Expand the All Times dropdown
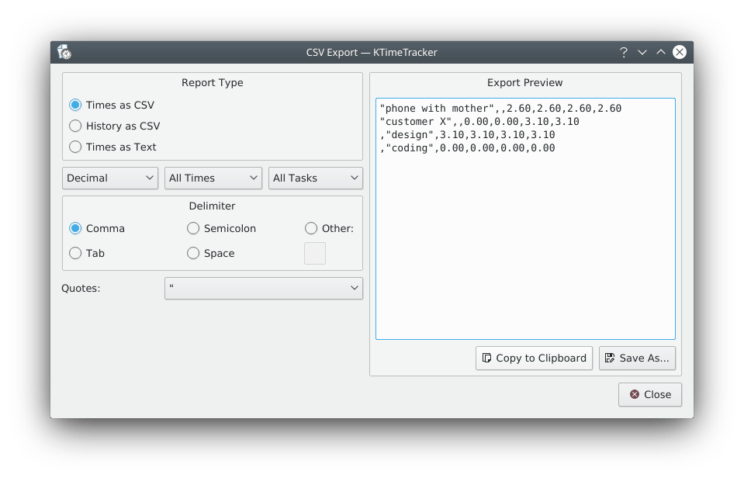The image size is (744, 478). point(213,178)
